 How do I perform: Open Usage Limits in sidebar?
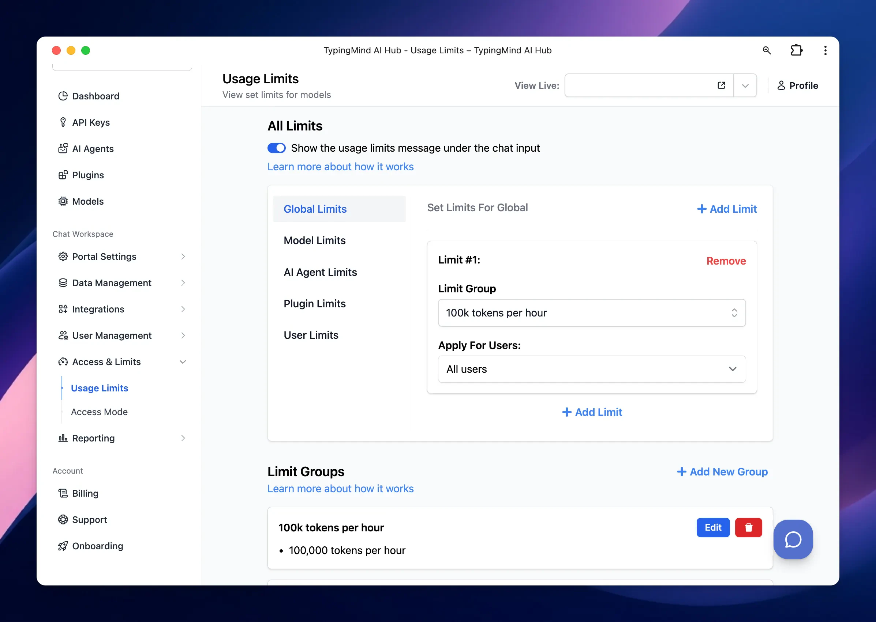(100, 388)
